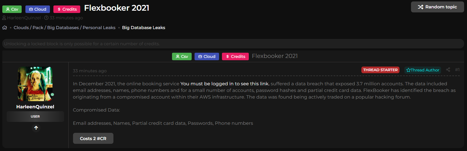Click the post number #1 link
This screenshot has width=467, height=151.
(x=457, y=70)
